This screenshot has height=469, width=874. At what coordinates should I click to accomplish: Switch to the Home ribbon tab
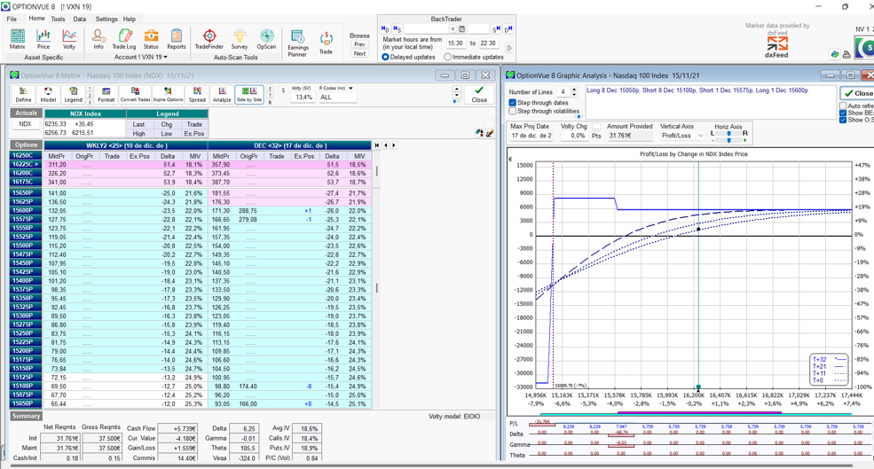36,19
